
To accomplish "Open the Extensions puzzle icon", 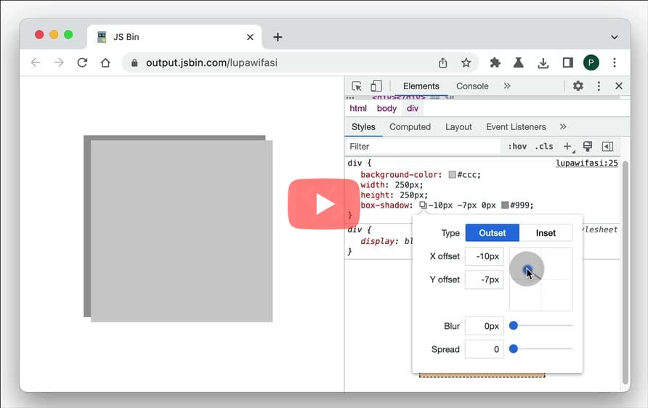I will (x=495, y=62).
